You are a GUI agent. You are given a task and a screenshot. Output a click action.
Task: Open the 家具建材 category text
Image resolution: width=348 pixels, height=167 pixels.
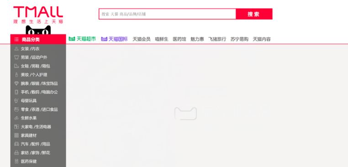pyautogui.click(x=29, y=136)
